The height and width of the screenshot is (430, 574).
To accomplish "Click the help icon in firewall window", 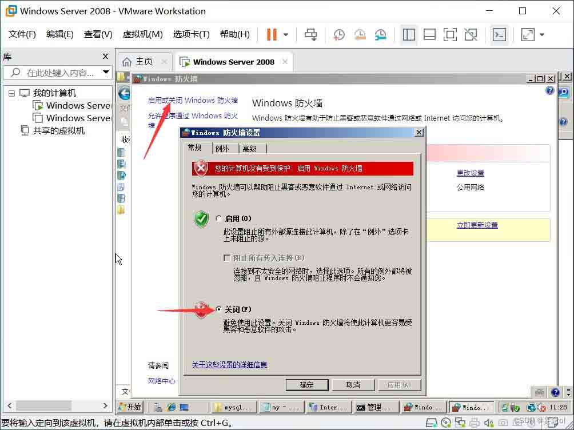I will tap(549, 90).
